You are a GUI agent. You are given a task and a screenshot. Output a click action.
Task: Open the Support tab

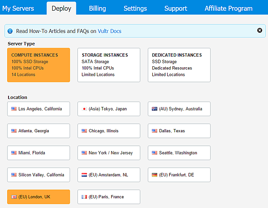coord(176,8)
